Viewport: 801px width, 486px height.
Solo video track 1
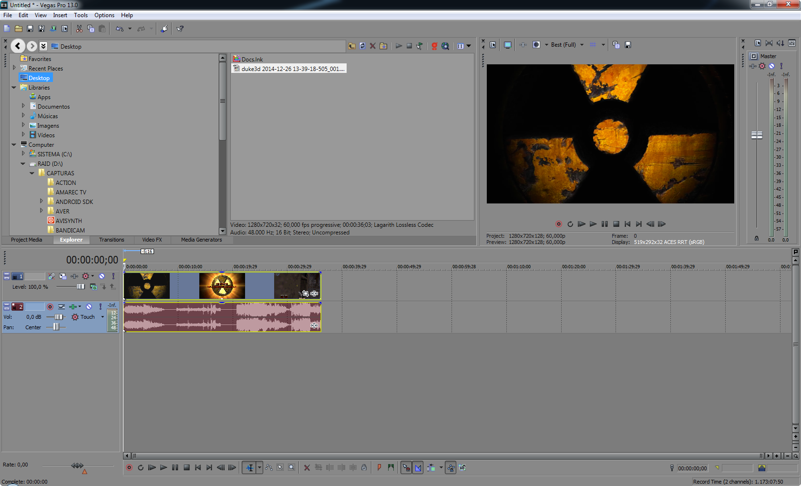coord(113,276)
